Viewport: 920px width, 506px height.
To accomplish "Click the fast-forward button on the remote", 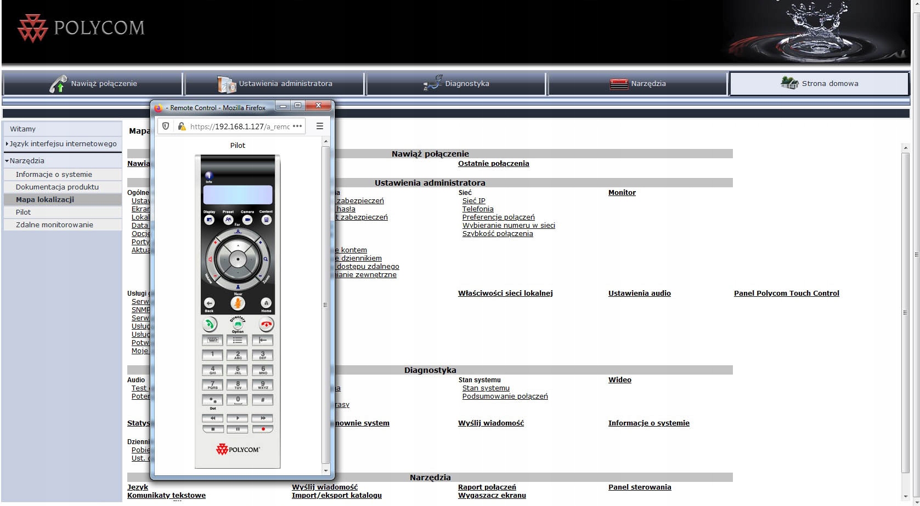I will [263, 418].
